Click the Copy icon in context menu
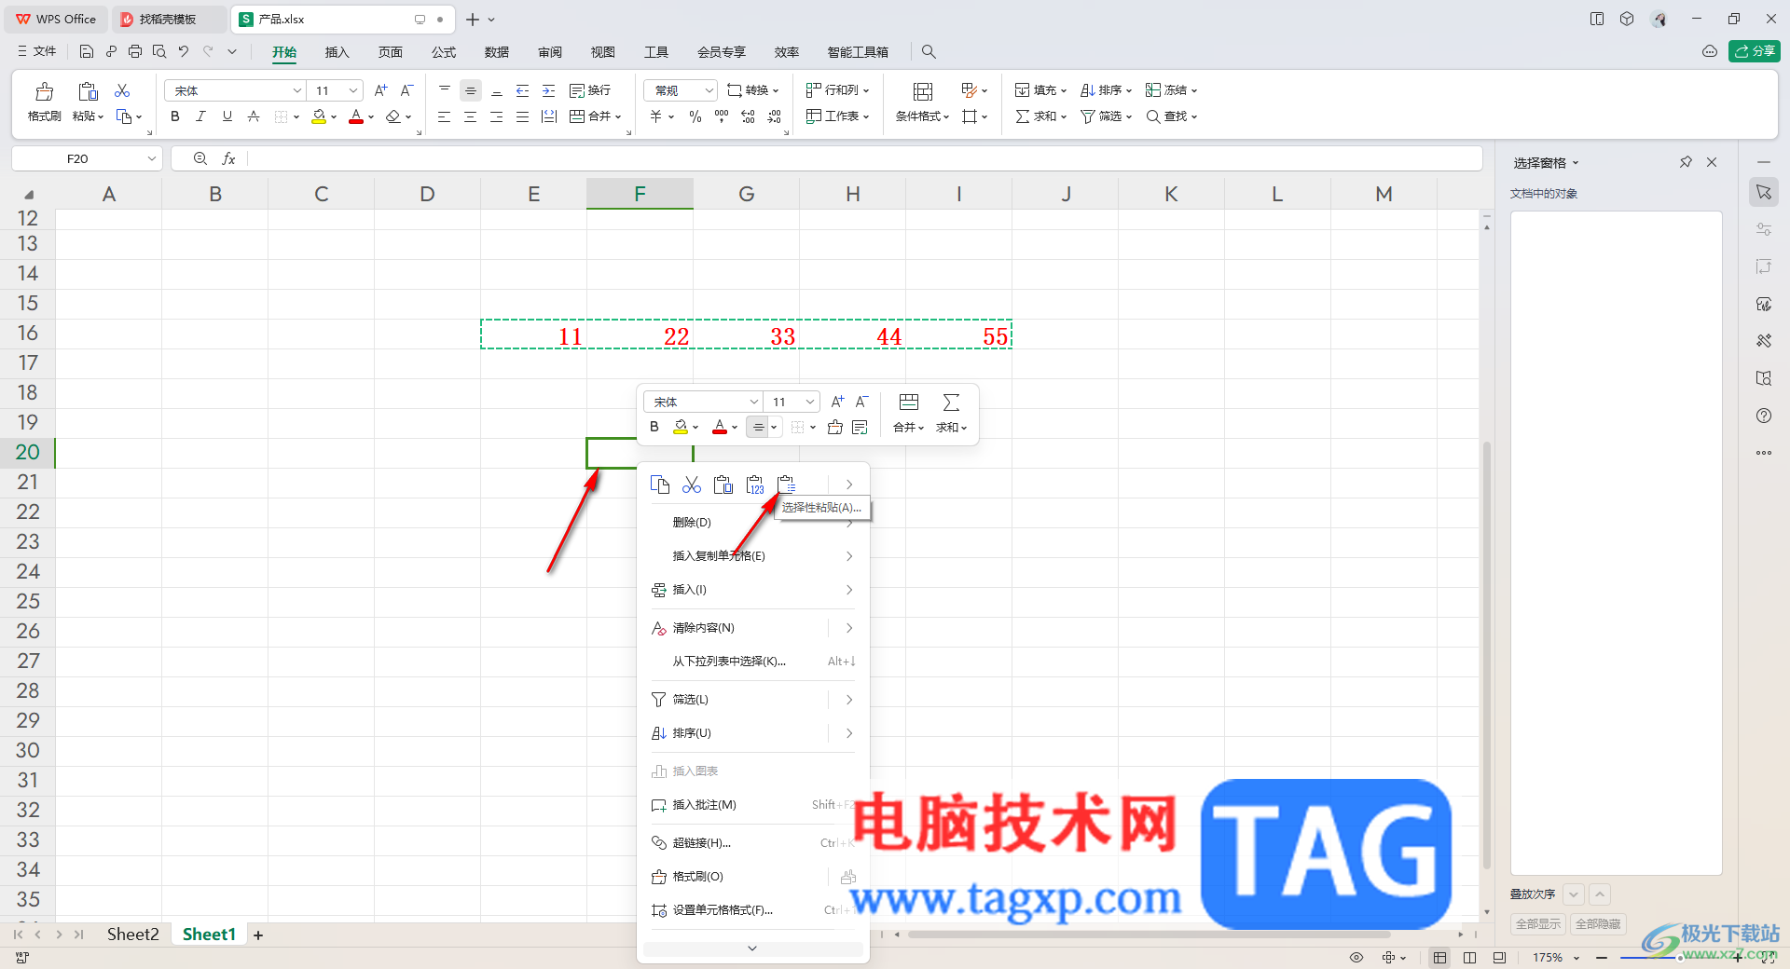This screenshot has width=1790, height=969. (660, 484)
